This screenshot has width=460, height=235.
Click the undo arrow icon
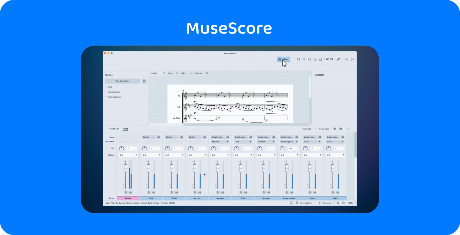347,59
